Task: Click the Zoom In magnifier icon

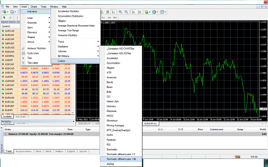Action: [120, 12]
